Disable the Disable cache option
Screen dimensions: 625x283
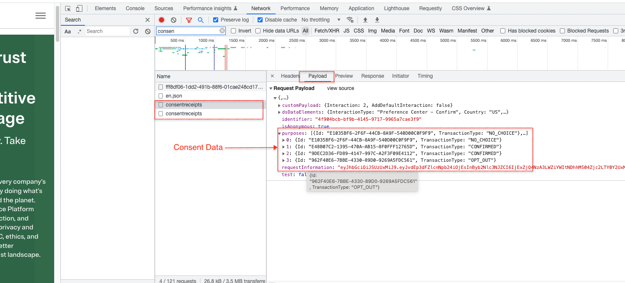coord(260,19)
